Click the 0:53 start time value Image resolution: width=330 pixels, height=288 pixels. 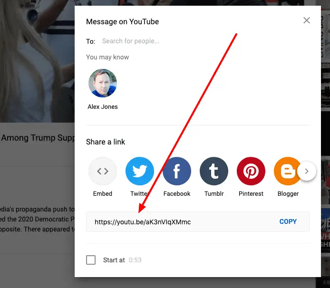[135, 260]
